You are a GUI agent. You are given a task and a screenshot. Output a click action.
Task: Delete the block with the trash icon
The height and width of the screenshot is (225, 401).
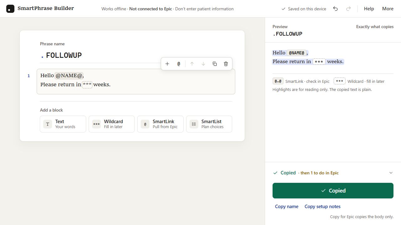226,64
